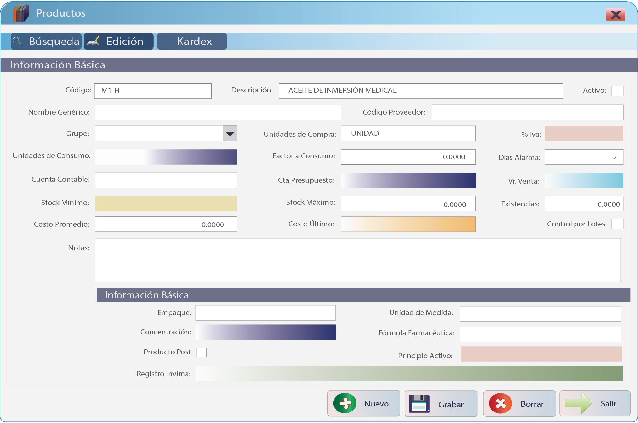Focus the Empaque input field
The image size is (638, 423).
click(266, 313)
